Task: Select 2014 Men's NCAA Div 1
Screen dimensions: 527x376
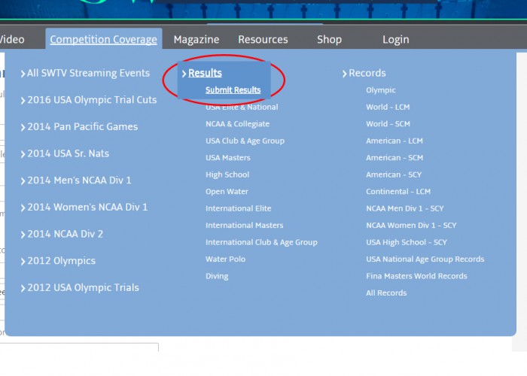Action: (79, 180)
